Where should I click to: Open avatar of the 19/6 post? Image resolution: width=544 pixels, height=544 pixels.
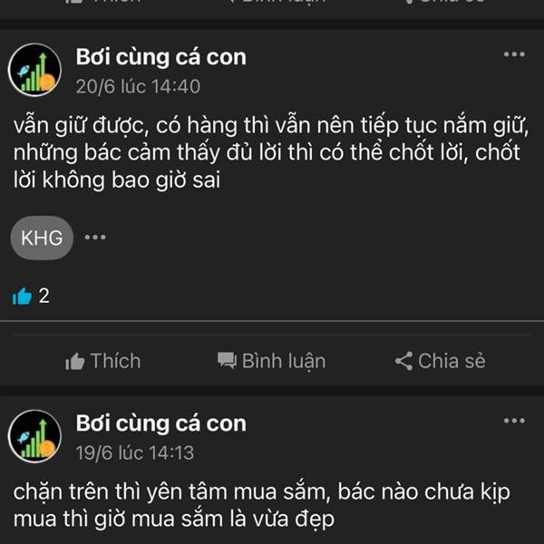coord(34,436)
